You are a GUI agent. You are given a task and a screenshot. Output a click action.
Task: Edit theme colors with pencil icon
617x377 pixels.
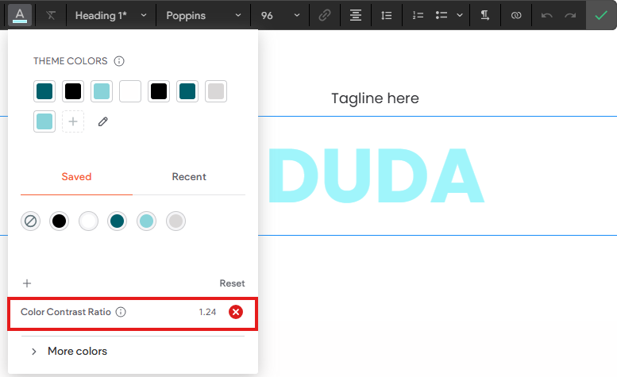[x=103, y=121]
